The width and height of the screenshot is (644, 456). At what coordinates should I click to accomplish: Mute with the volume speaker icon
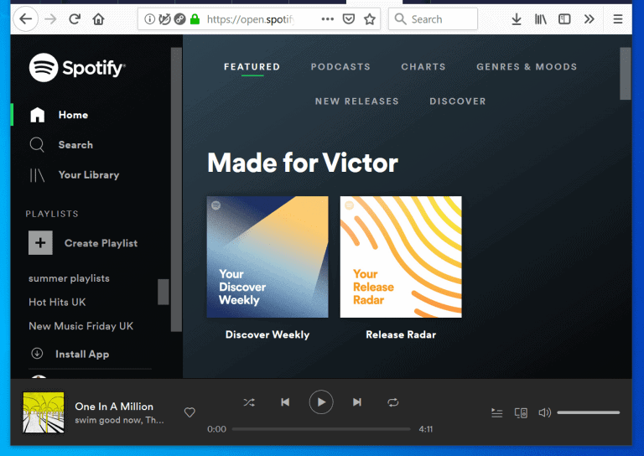click(x=544, y=412)
